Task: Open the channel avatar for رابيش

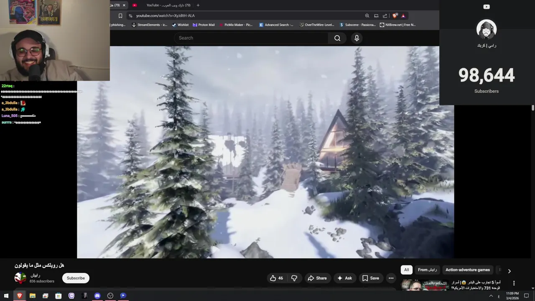Action: click(x=20, y=278)
